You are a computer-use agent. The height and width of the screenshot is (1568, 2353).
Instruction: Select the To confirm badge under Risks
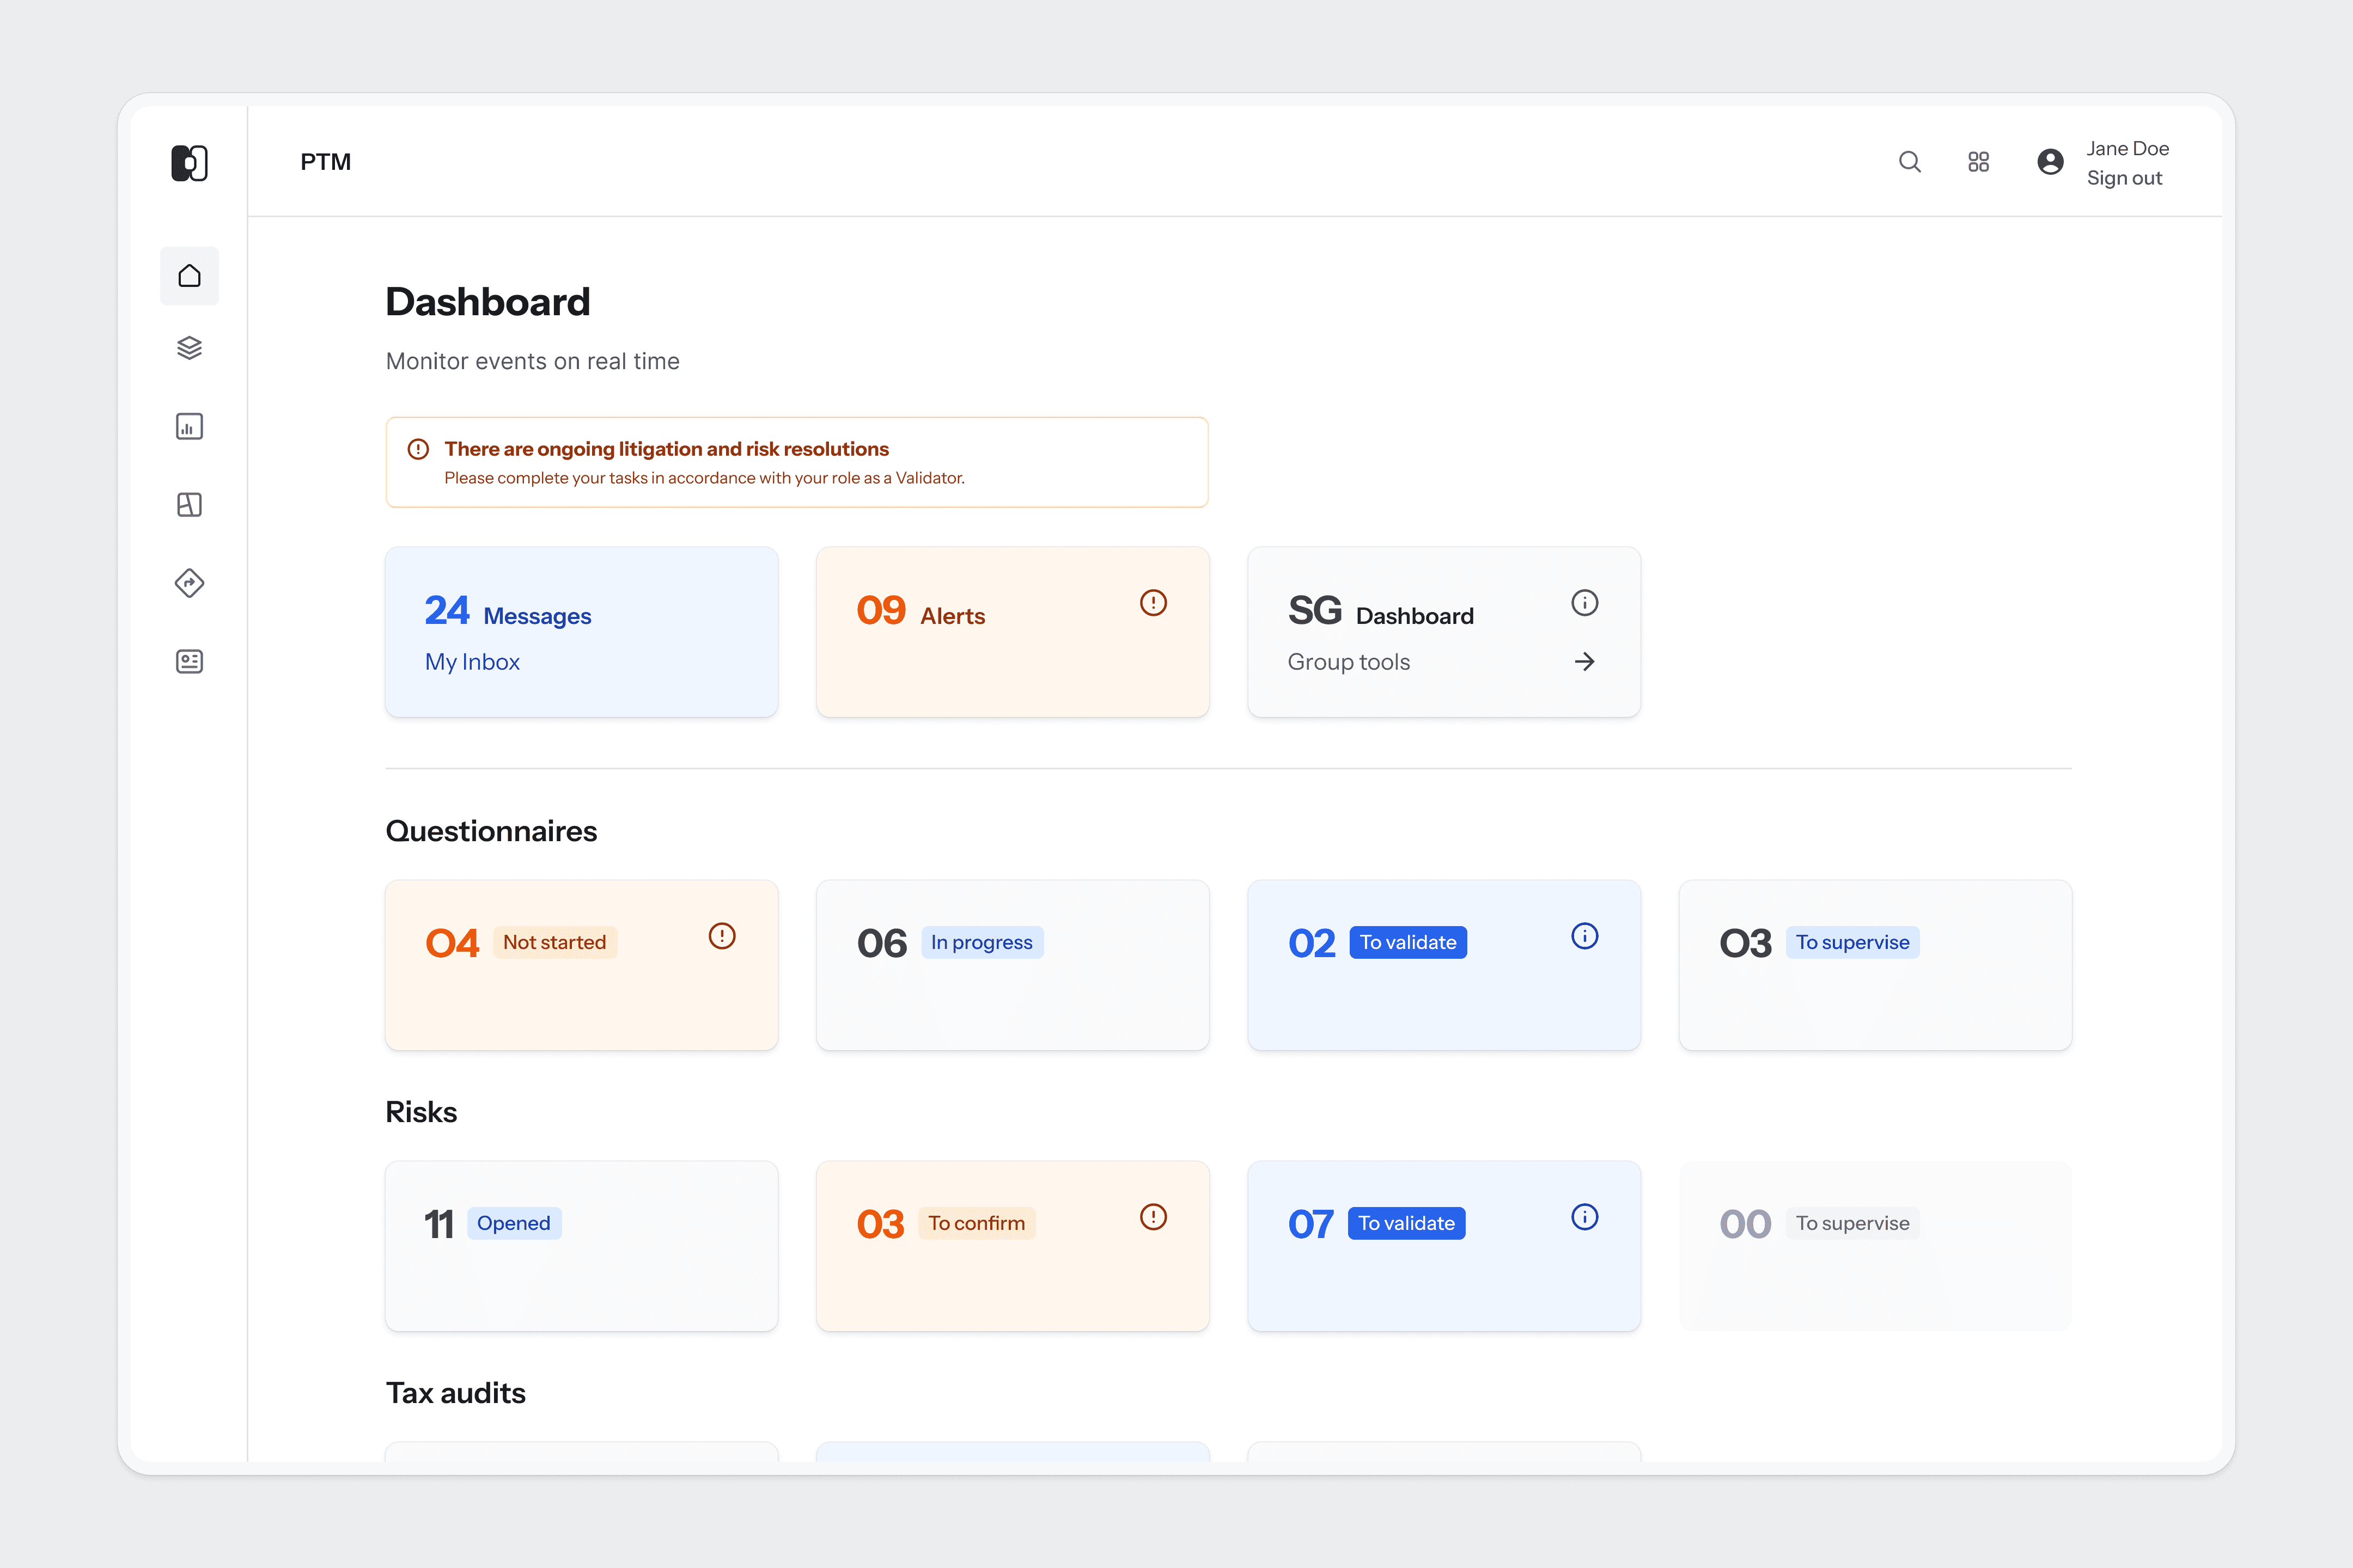point(977,1222)
